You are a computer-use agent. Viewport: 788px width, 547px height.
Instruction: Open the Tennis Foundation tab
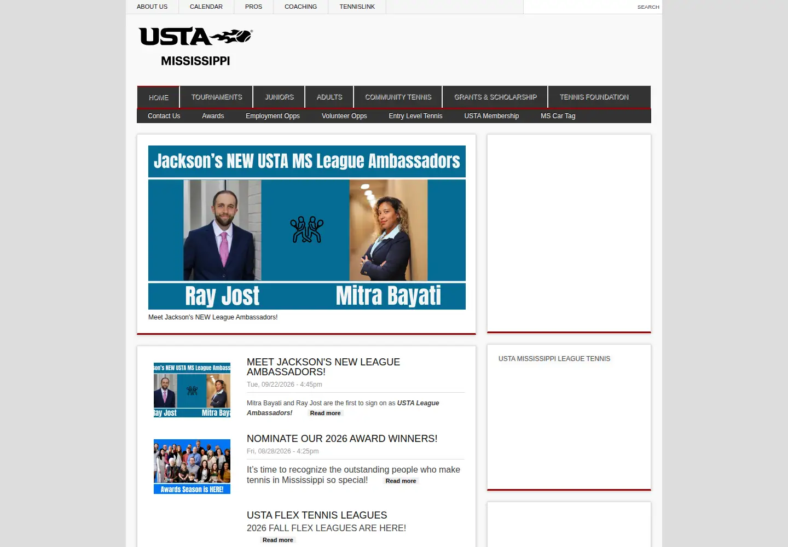[x=594, y=97]
